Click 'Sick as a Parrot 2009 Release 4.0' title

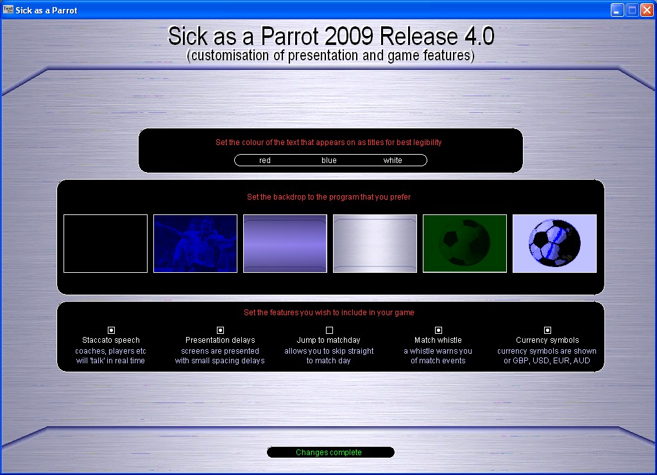tap(331, 36)
